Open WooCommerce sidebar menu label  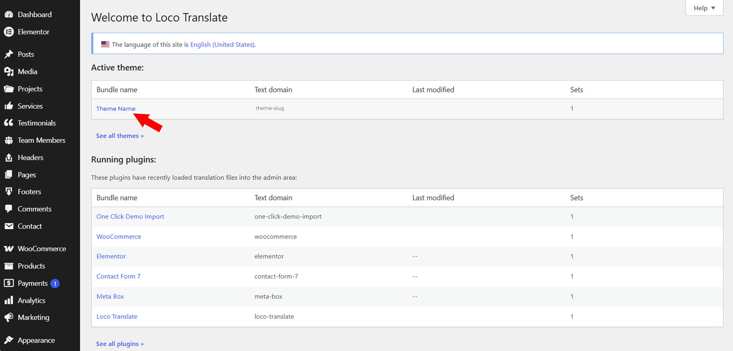[x=42, y=249]
